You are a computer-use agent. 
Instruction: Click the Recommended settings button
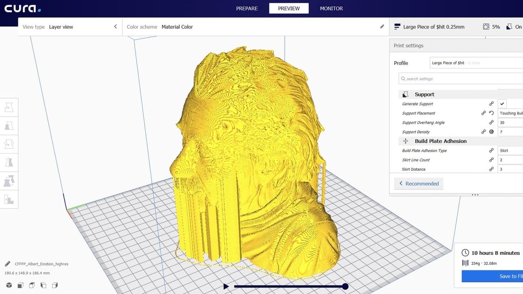tap(418, 183)
